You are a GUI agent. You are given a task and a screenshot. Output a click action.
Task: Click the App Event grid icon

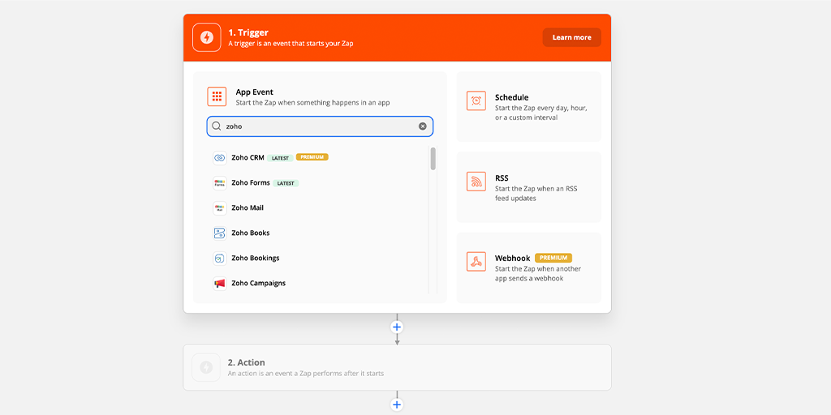(217, 96)
